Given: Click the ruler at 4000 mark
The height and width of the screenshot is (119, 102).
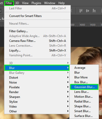Looking at the screenshot, I should coord(82,25).
